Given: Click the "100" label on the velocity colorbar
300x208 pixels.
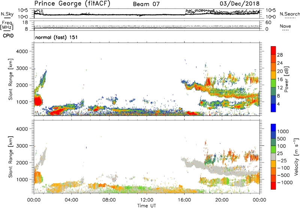Looking at the screenshot, I should tap(282, 146).
